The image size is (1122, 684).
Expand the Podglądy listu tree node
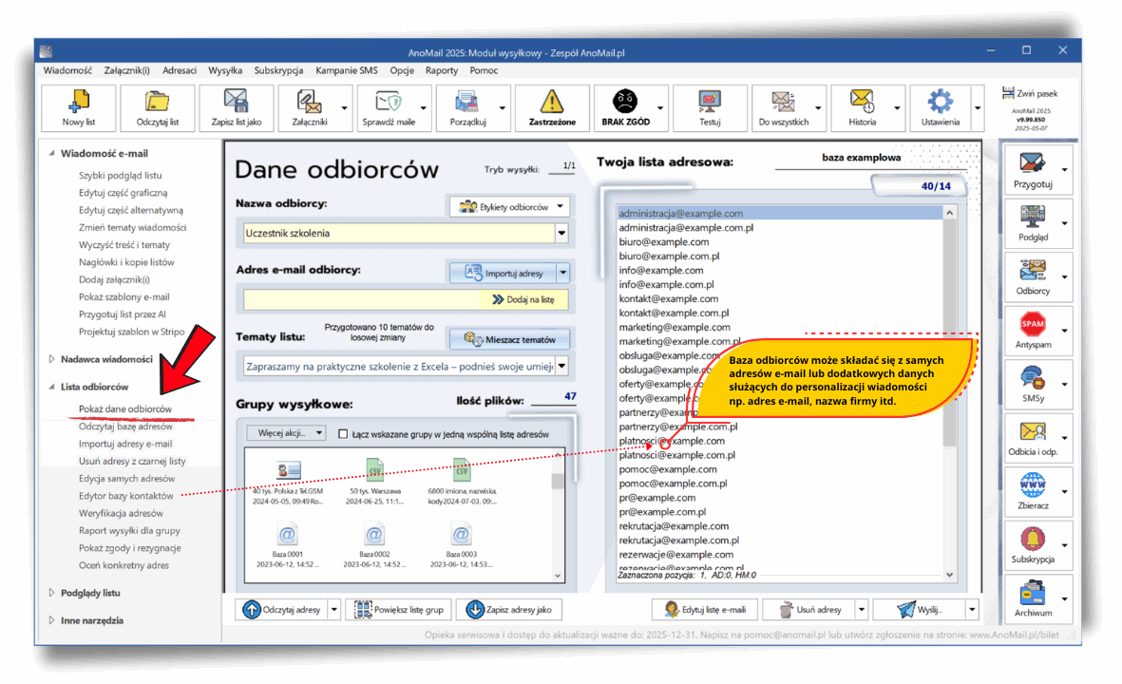point(51,593)
